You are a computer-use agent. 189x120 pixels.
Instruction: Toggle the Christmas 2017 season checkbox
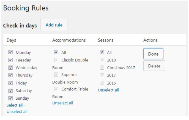[x=102, y=67]
